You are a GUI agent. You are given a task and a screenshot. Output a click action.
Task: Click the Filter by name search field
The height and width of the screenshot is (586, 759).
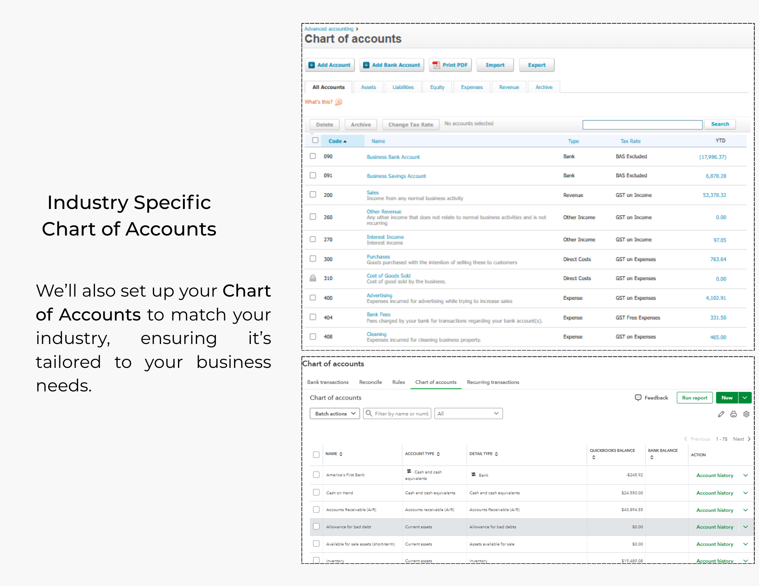pos(401,413)
